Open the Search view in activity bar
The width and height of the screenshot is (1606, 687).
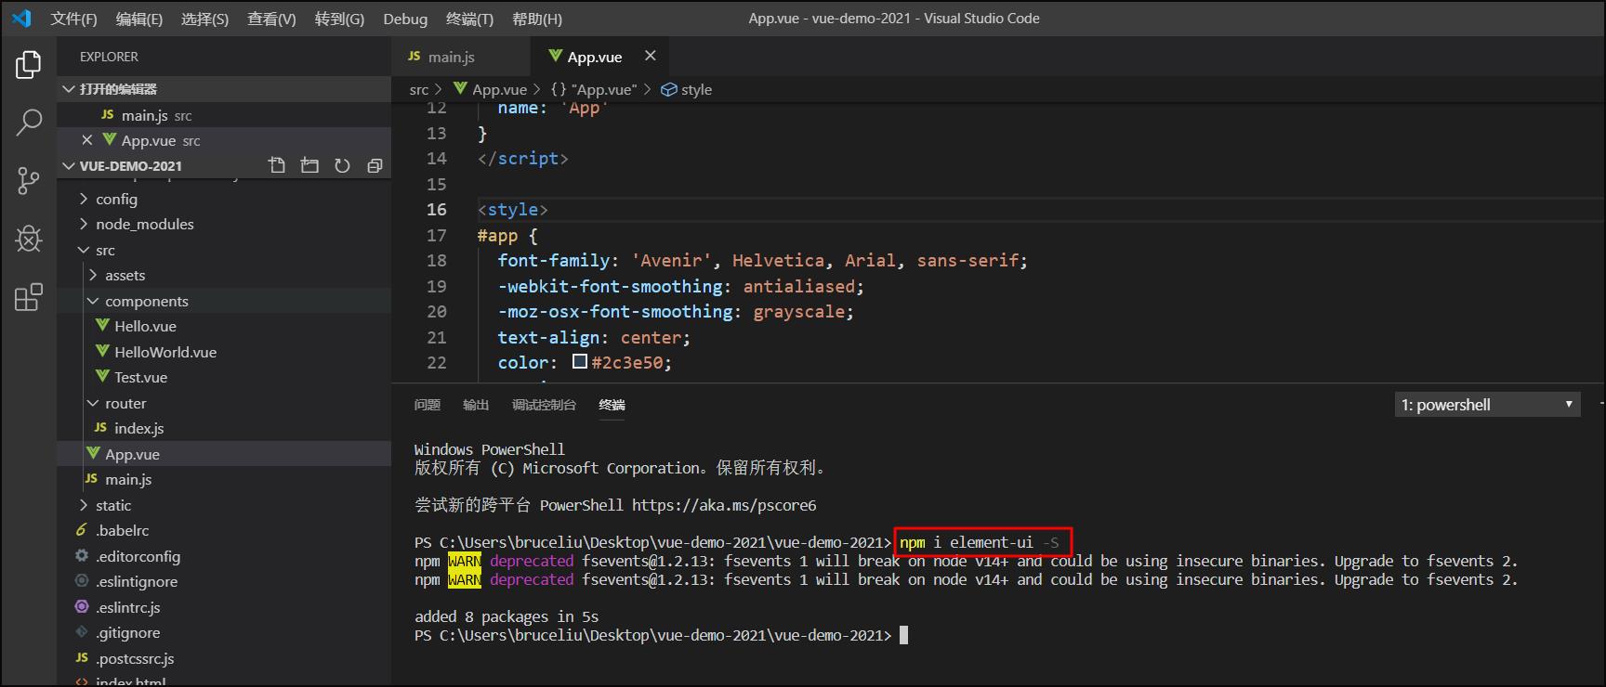29,123
